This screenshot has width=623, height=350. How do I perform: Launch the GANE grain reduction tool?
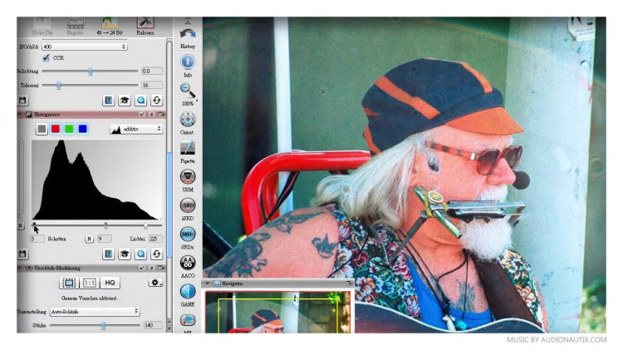(x=188, y=292)
